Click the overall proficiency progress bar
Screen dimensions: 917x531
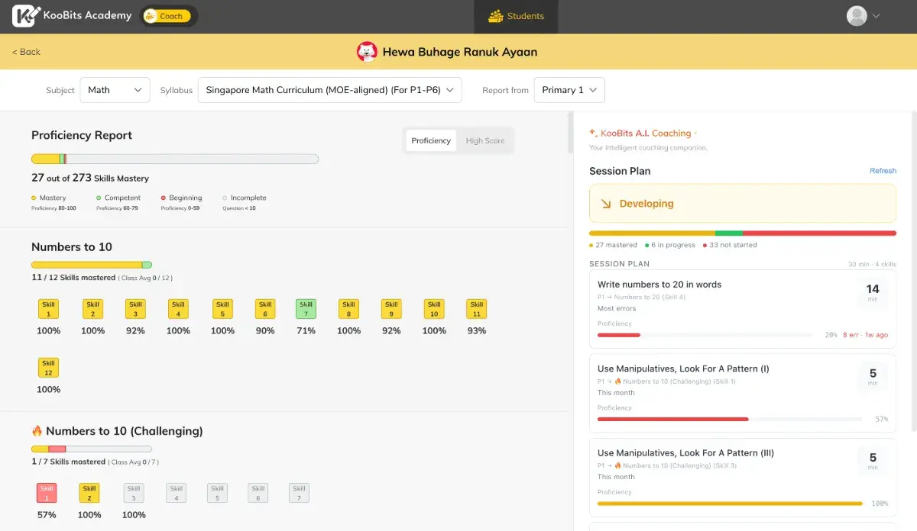pos(175,159)
